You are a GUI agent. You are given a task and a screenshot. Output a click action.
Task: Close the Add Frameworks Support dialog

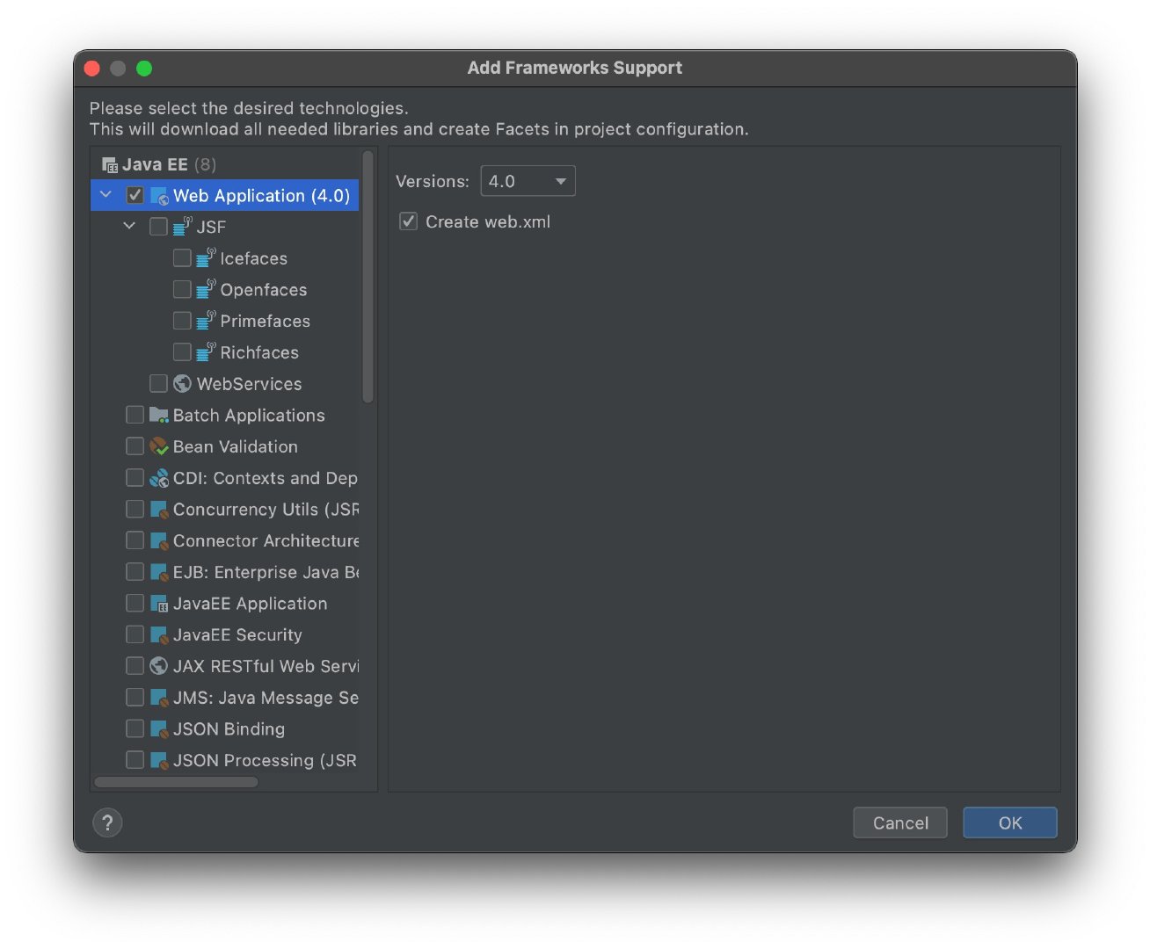(x=91, y=69)
